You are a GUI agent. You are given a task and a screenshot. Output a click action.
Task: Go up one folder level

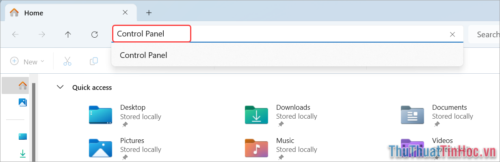[x=68, y=34]
